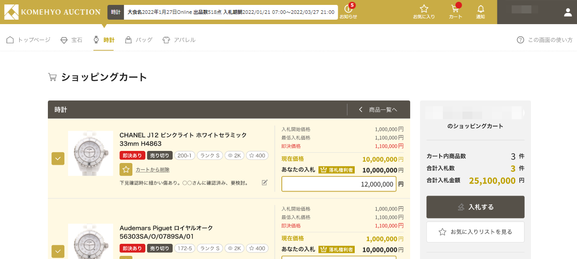Click CHANEL J12 現在価格 10,000,000 value
The height and width of the screenshot is (259, 577).
coord(380,159)
